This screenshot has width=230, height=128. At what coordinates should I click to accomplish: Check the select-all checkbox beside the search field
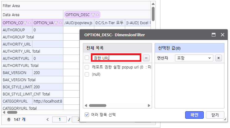pos(87,58)
